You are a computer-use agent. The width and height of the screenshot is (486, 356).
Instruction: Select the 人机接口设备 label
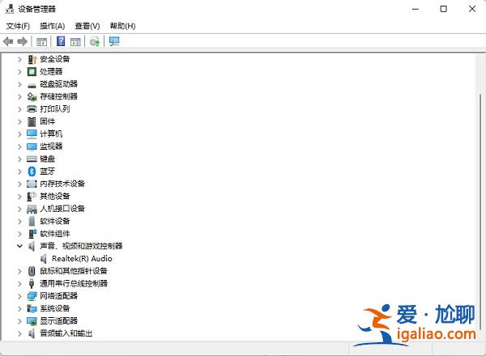coord(62,209)
